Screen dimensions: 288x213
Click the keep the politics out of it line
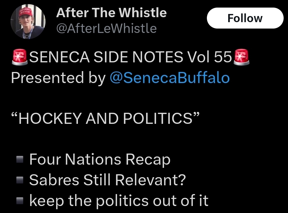tap(119, 201)
